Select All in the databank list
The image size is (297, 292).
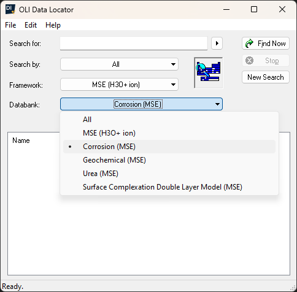coord(169,120)
